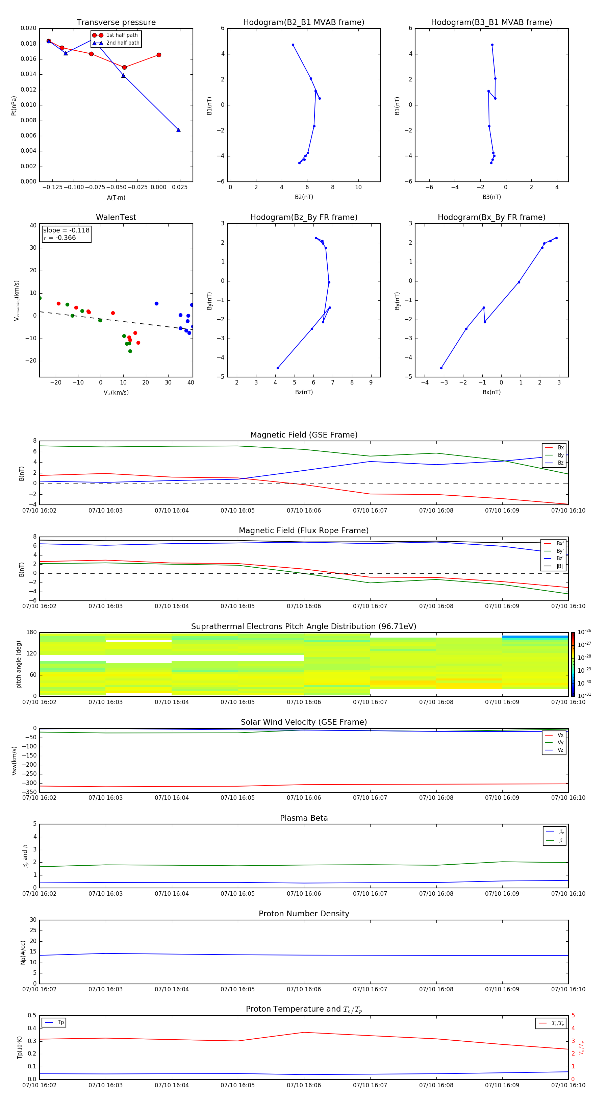Screen dimensions: 608x1115
Task: Click the lowest point of Bz_By hodogram
Action: coord(278,368)
